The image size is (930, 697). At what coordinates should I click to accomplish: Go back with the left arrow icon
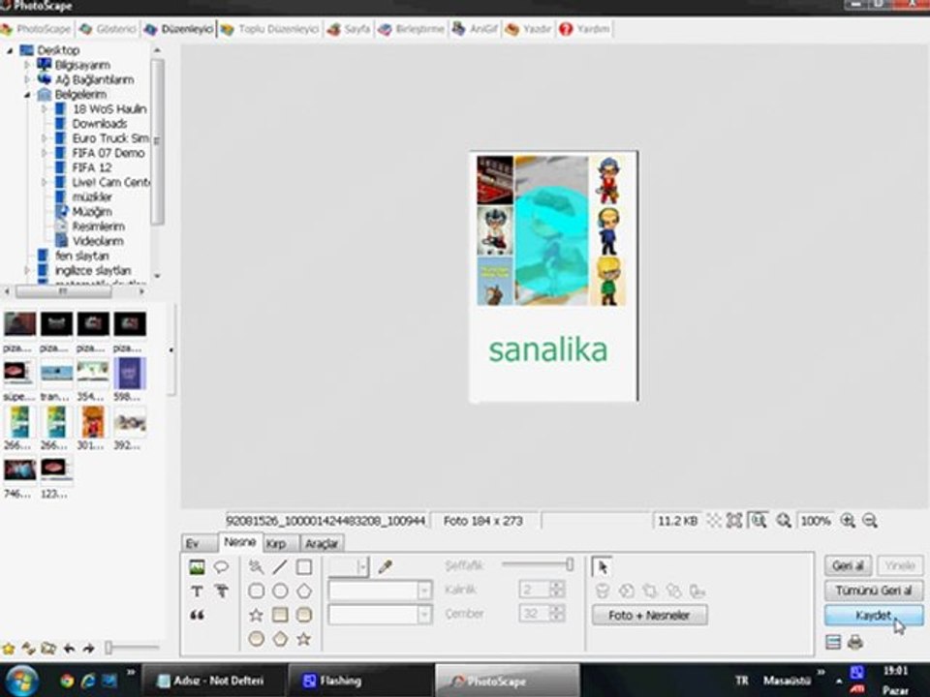69,649
